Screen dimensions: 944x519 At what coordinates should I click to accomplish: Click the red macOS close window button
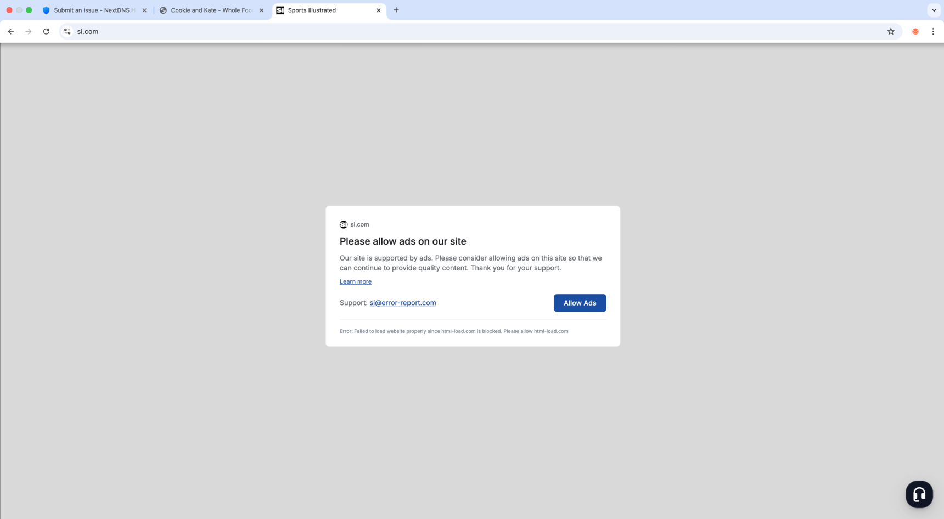[x=9, y=10]
